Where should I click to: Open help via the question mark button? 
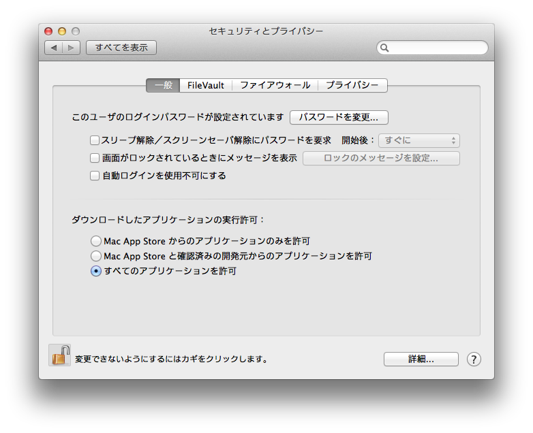point(474,359)
